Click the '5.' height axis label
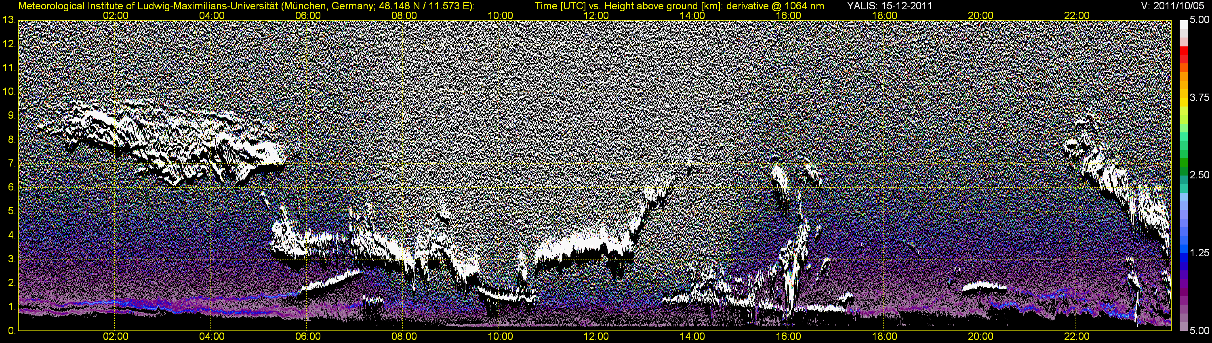 pos(12,211)
